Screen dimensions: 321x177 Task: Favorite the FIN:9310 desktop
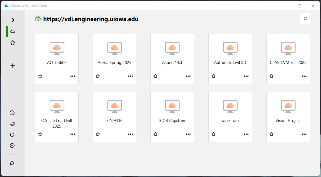tap(98, 134)
